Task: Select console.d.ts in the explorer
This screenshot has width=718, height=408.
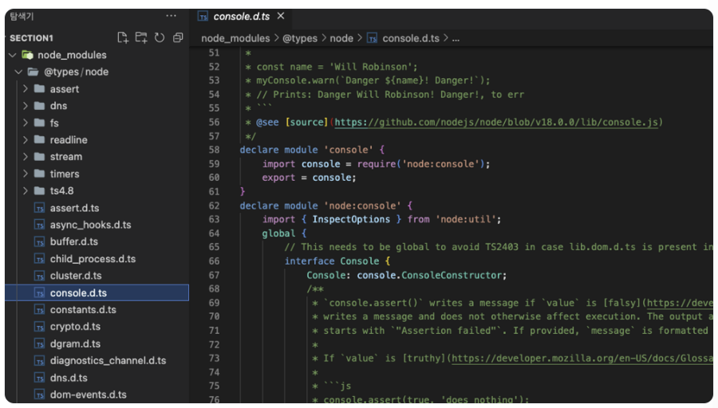Action: click(x=97, y=292)
